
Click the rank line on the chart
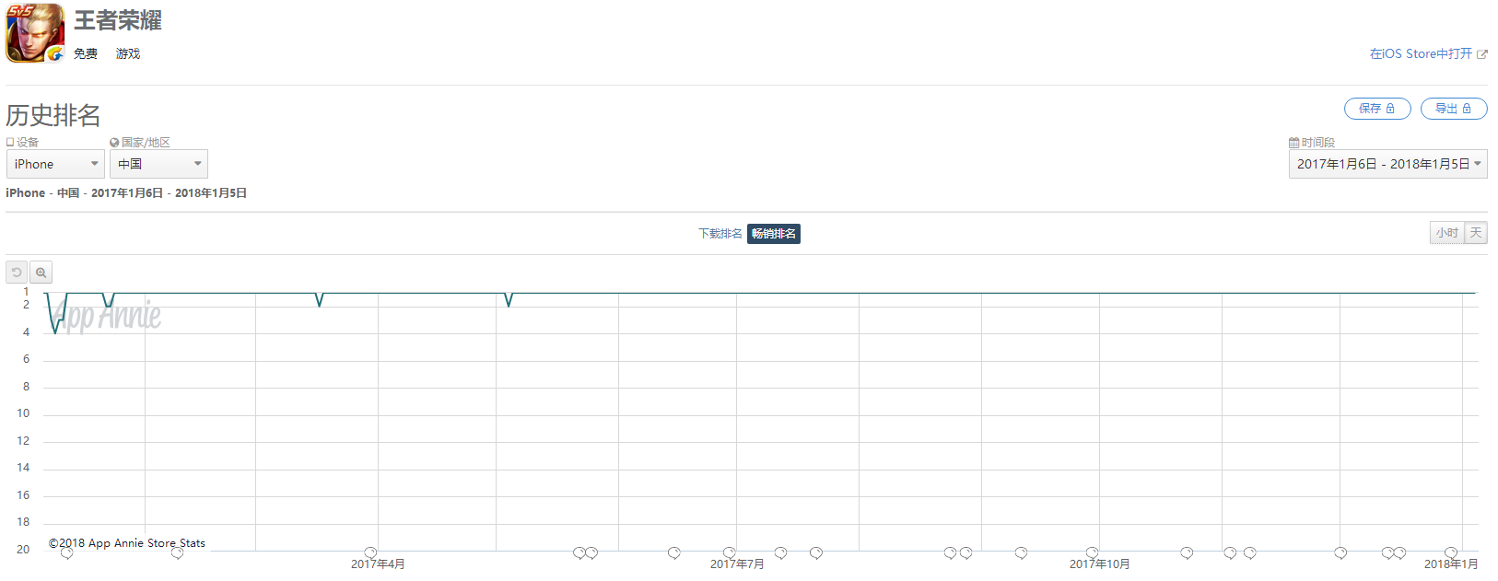click(x=737, y=293)
